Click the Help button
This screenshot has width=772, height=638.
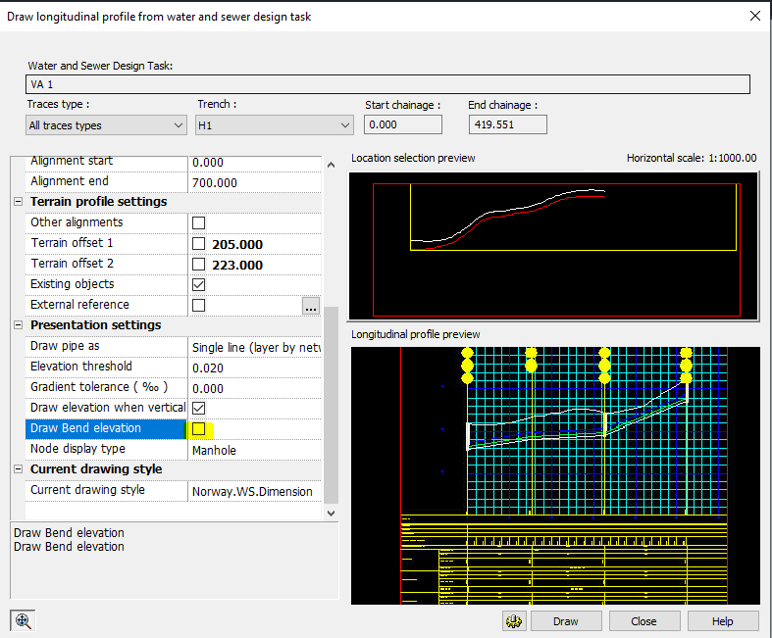722,621
